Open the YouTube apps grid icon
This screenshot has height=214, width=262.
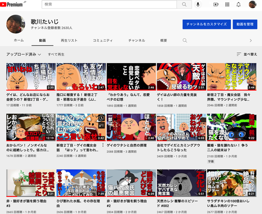(227, 4)
